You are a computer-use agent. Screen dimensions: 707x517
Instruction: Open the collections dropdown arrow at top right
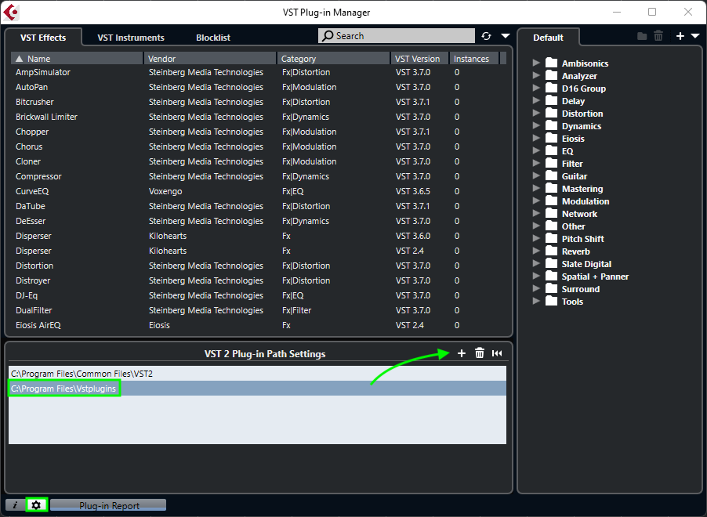tap(695, 36)
